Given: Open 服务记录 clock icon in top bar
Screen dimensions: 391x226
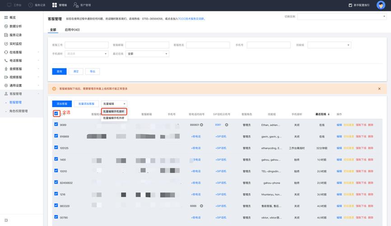Looking at the screenshot, I should [31, 5].
